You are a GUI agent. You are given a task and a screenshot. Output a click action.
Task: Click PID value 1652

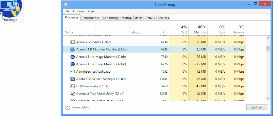[165, 72]
